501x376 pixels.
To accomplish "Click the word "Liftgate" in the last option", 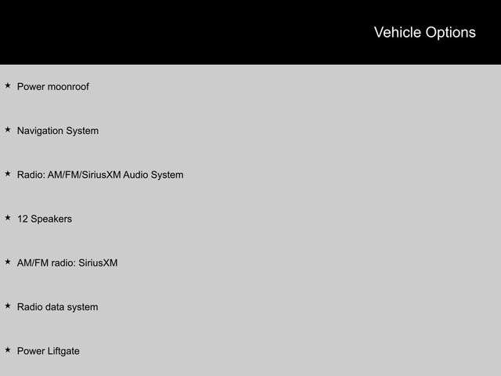I will pos(63,351).
